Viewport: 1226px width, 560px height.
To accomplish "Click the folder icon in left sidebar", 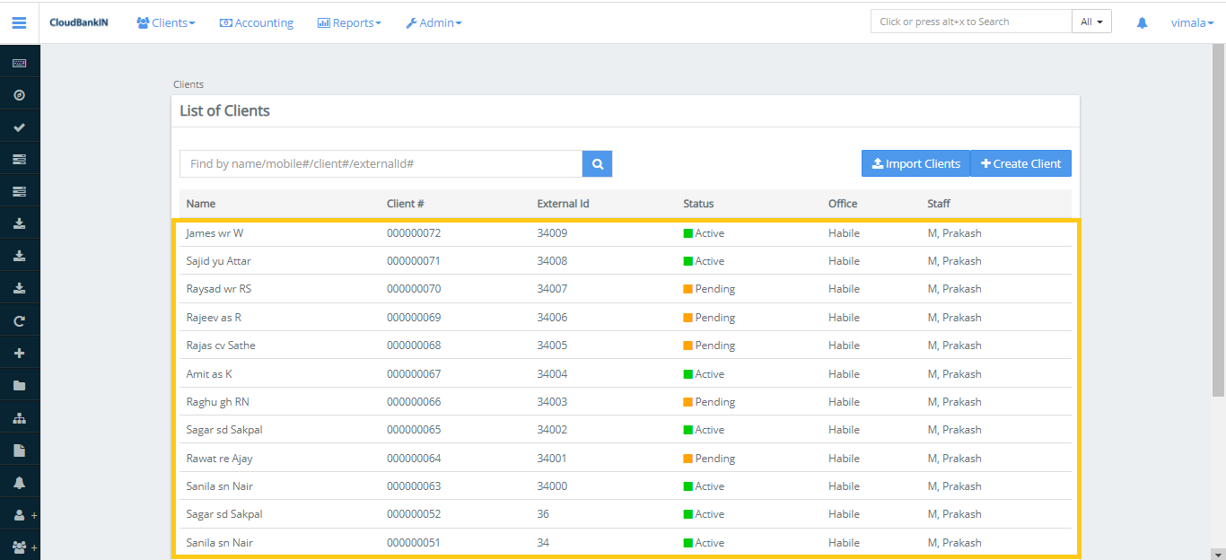I will (x=19, y=386).
